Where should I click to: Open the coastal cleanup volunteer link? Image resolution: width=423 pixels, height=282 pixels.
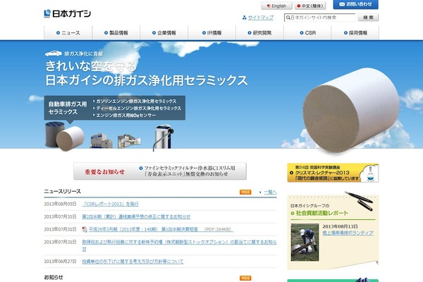[348, 233]
